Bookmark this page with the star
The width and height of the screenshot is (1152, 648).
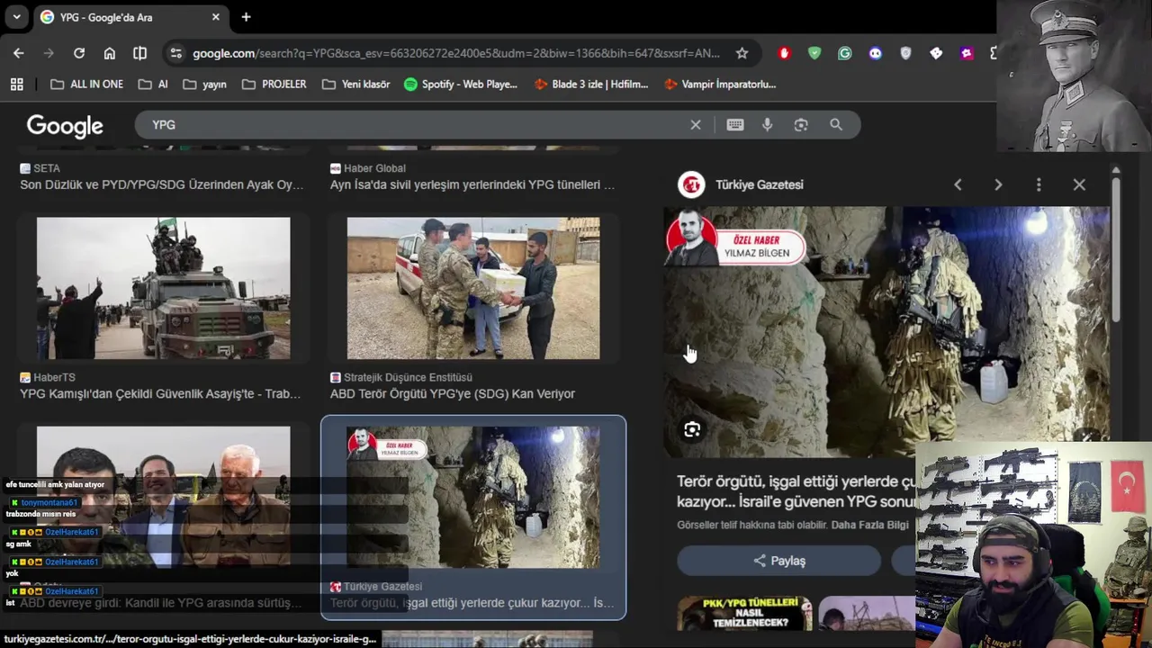742,53
